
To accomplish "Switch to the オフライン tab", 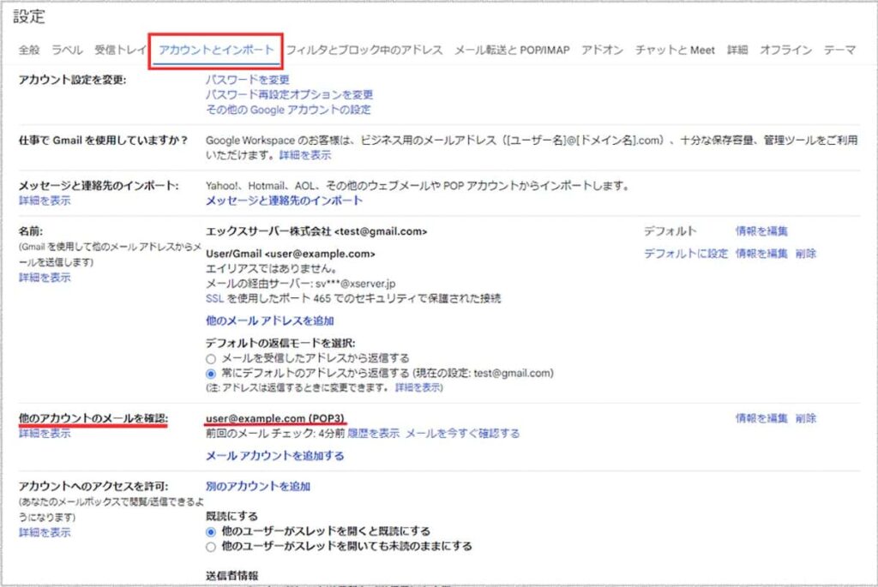I will pos(786,50).
